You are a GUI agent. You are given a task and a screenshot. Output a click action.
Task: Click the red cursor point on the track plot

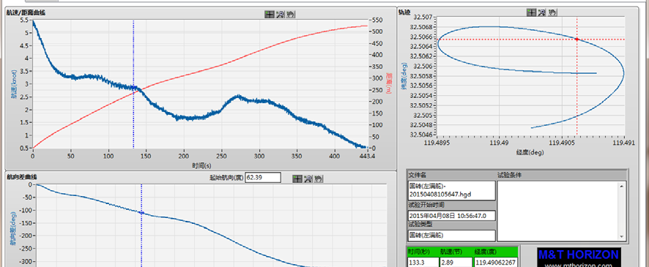point(577,40)
